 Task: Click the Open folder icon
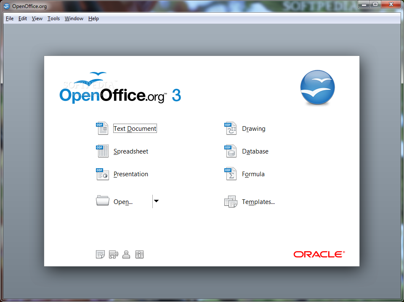(x=103, y=200)
